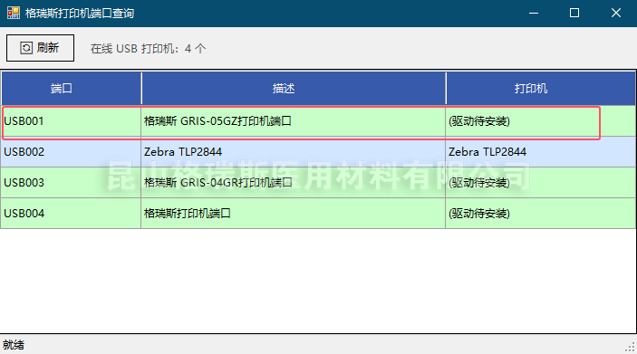Maximize the 格瑞斯打印机端口查询 window
This screenshot has height=354, width=637.
click(x=574, y=13)
